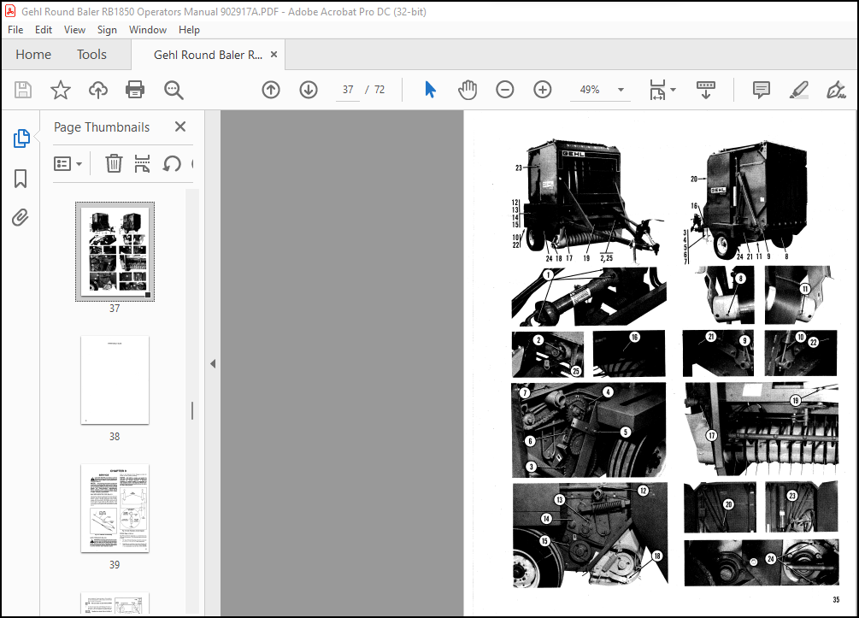Open thumbnail options list dropdown

click(x=68, y=163)
